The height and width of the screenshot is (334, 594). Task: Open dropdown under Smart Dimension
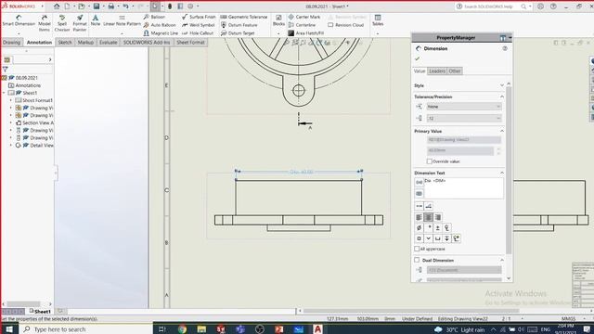coord(19,33)
